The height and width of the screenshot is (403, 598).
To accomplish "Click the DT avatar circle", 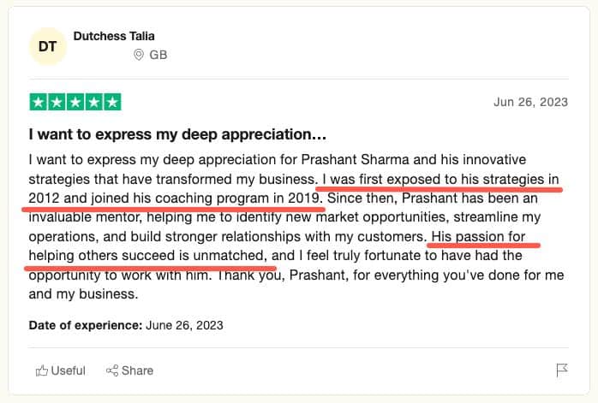I will tap(48, 46).
